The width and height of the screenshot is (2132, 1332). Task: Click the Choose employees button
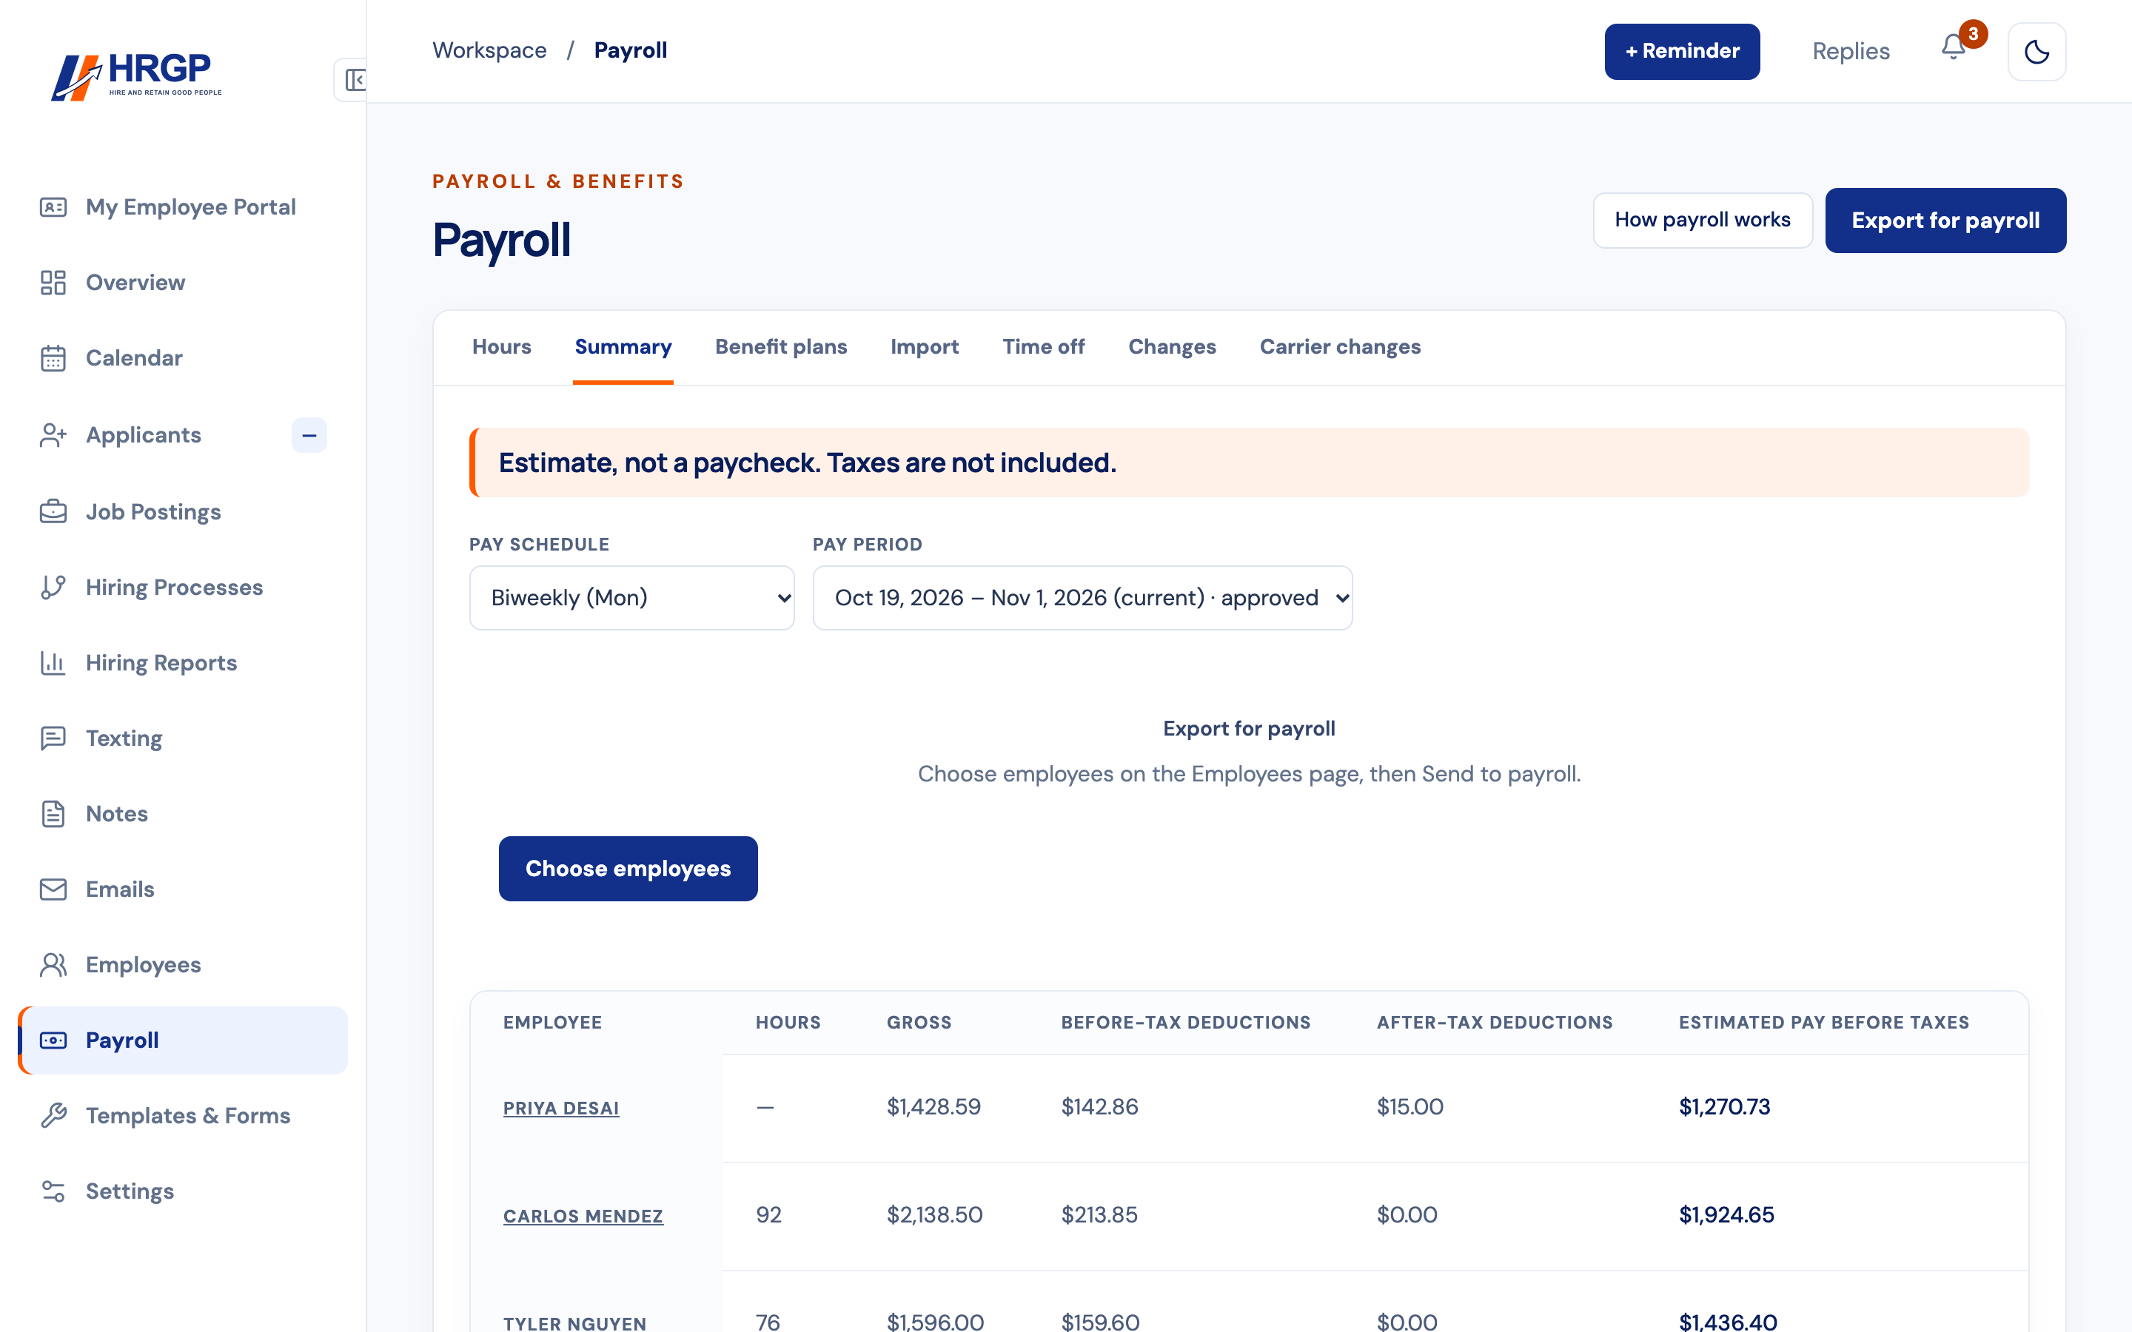click(x=628, y=869)
